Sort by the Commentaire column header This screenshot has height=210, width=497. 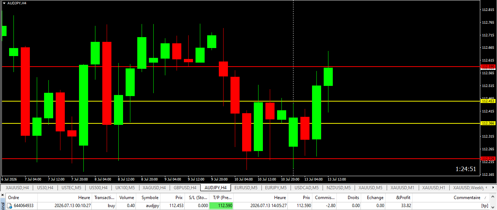467,198
